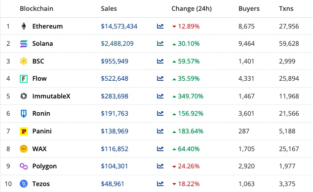This screenshot has height=192, width=313.
Task: Open the chart icon in ImmutableX's row
Action: [160, 96]
